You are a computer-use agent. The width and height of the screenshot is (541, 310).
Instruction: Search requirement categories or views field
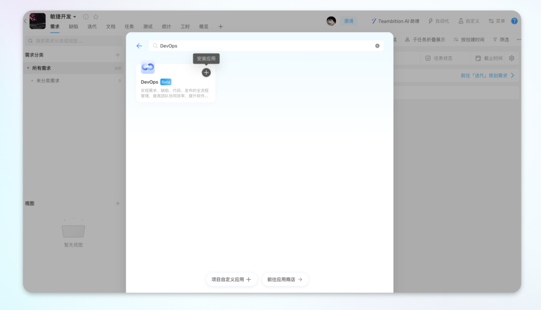click(74, 40)
